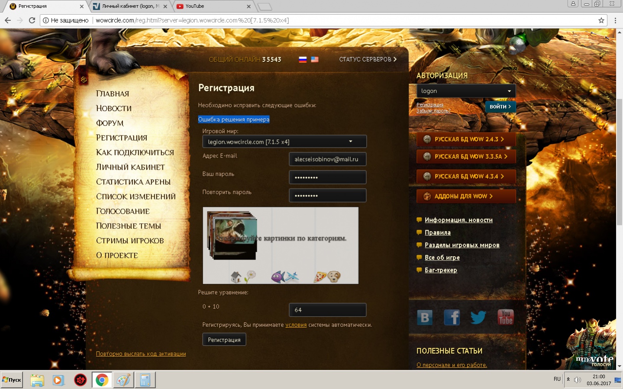Open the YouTube social icon
This screenshot has height=389, width=623.
505,318
